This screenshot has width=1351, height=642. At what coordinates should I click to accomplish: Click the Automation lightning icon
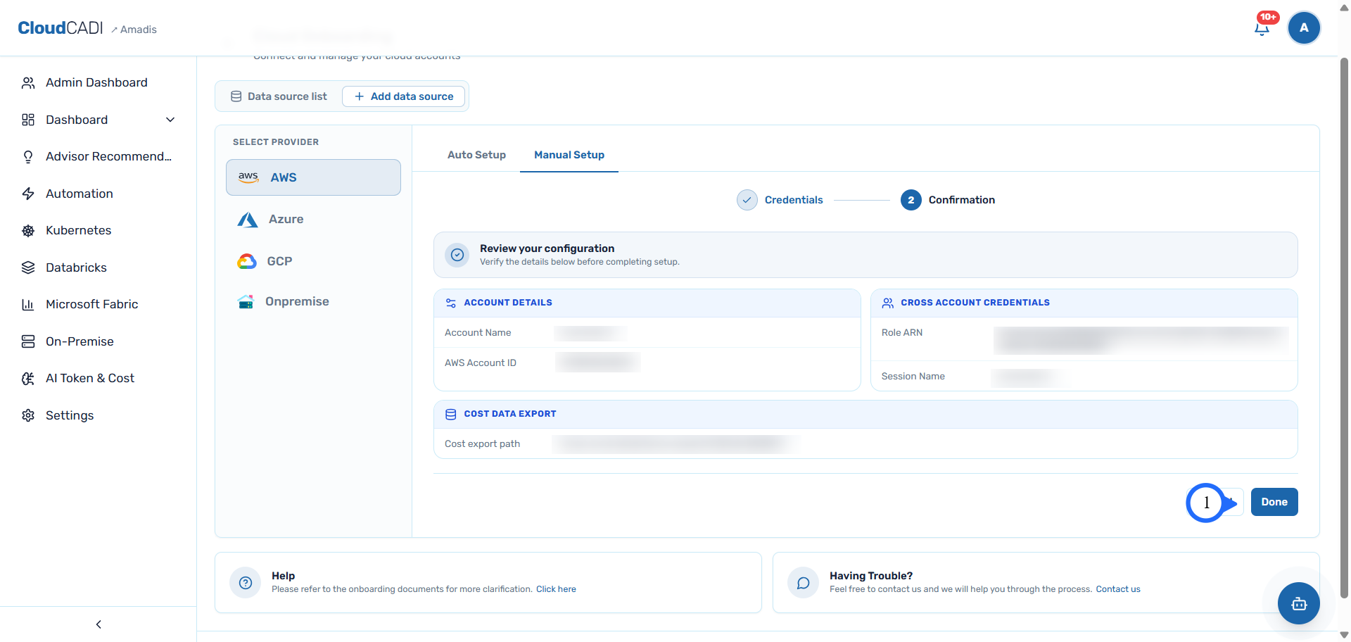click(x=28, y=194)
